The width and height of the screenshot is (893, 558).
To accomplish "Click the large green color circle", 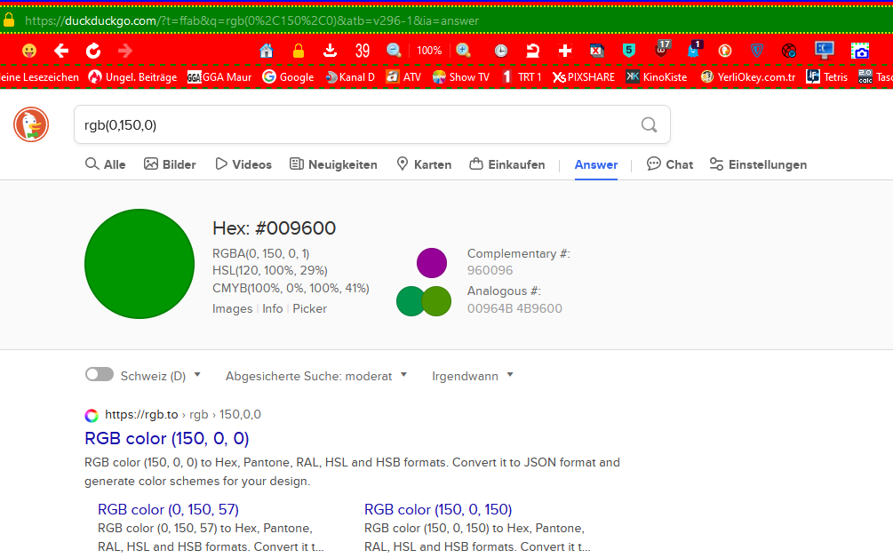I will tap(140, 263).
